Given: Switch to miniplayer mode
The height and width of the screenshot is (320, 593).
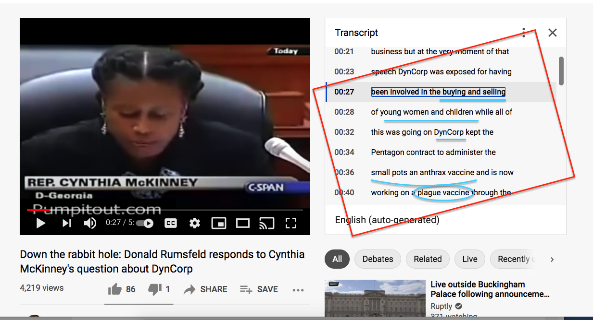Looking at the screenshot, I should (x=219, y=223).
